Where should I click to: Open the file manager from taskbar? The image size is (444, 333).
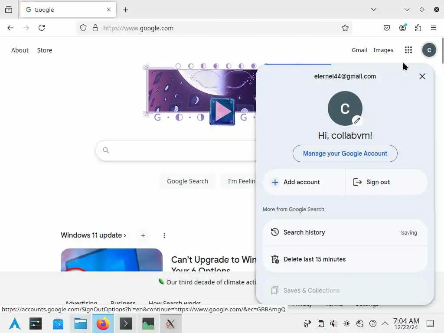[81, 323]
